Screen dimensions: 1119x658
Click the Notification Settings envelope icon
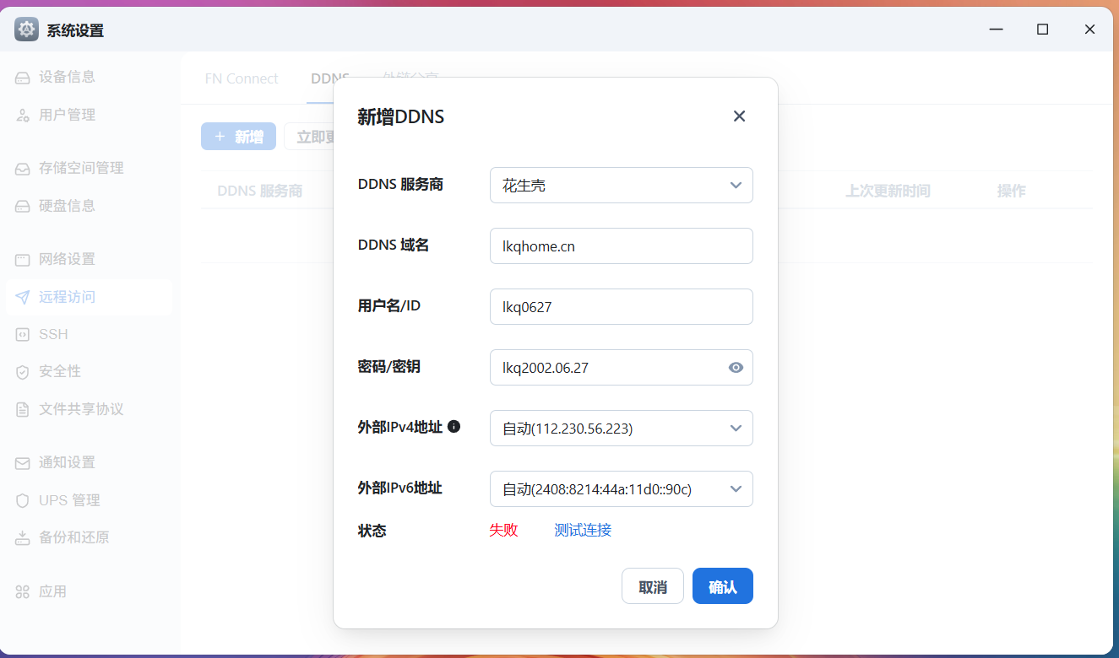click(x=23, y=463)
